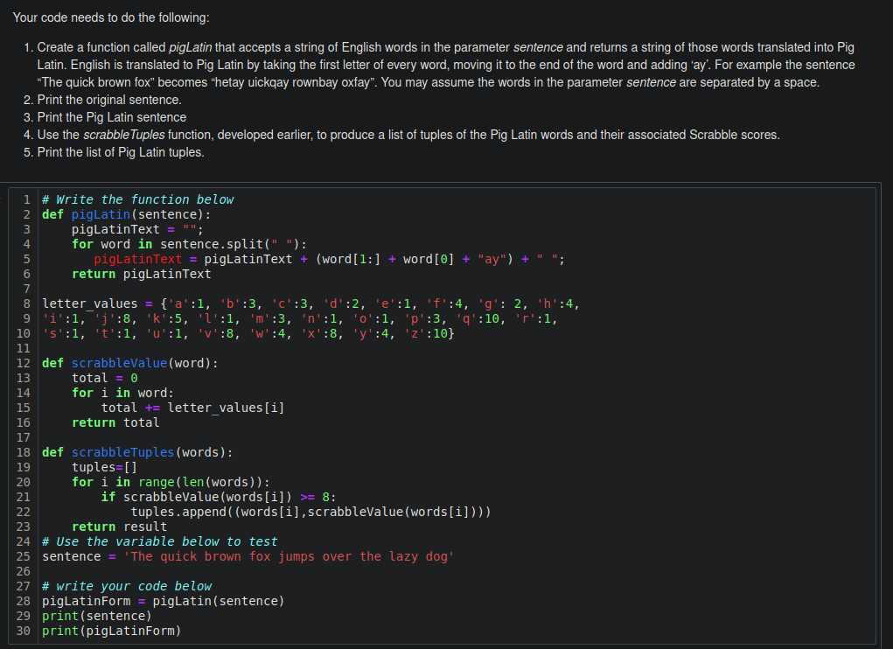Place cursor on 'def pigLatin(sentence):' line
The image size is (893, 649).
[127, 214]
